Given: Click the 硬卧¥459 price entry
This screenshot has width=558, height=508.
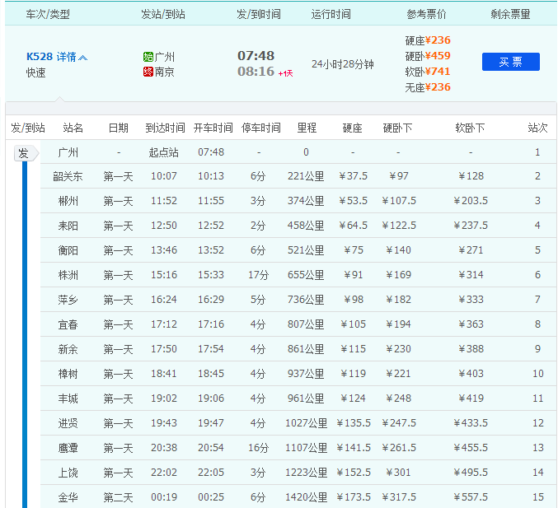Looking at the screenshot, I should point(428,56).
